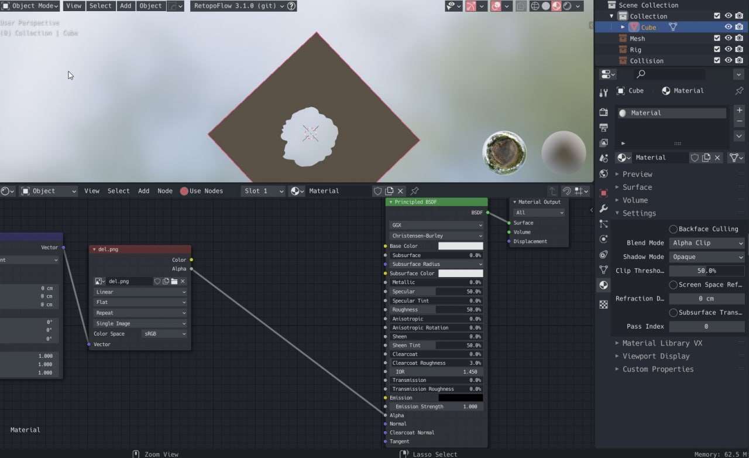Image resolution: width=749 pixels, height=458 pixels.
Task: Open the Blend Mode dropdown
Action: click(707, 242)
